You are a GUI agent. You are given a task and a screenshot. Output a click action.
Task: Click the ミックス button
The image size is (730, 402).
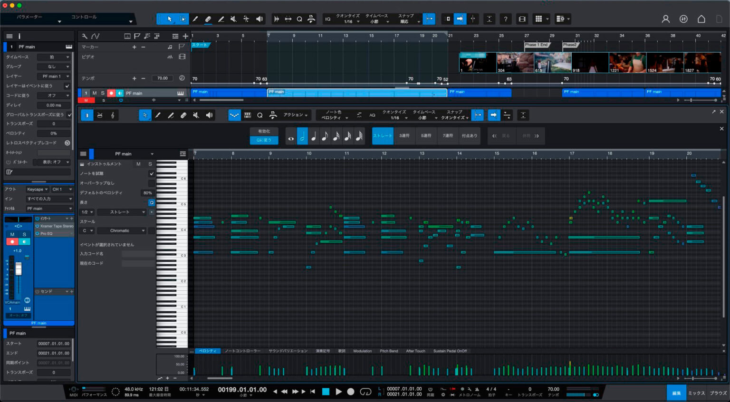696,393
